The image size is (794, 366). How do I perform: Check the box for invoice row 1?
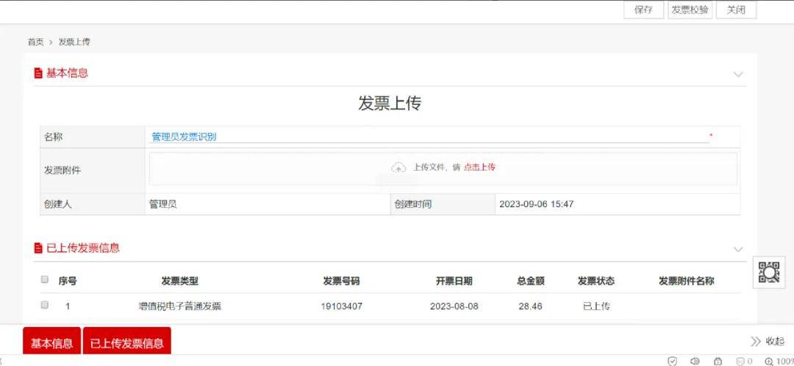coord(45,305)
